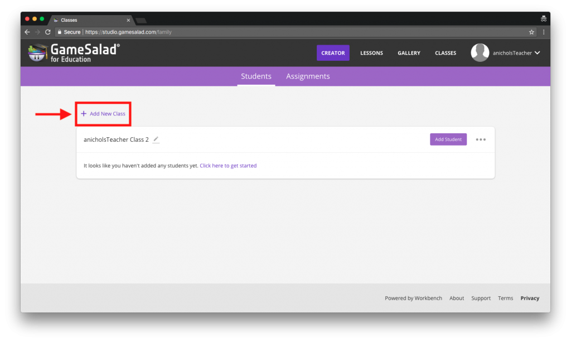Click the browser forward arrow
Screen dimensions: 571x342
(x=37, y=32)
